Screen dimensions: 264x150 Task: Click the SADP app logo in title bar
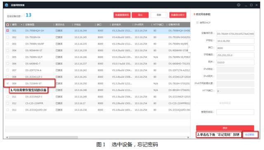point(7,5)
